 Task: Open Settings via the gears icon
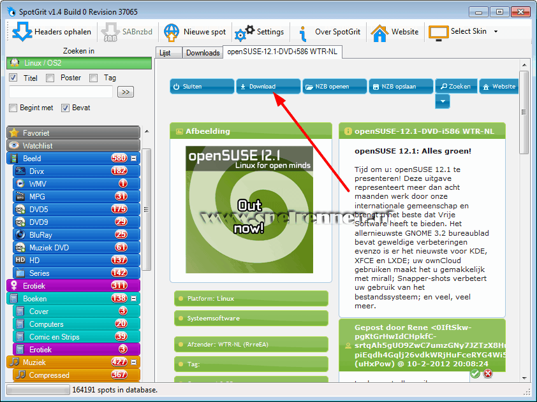(244, 32)
